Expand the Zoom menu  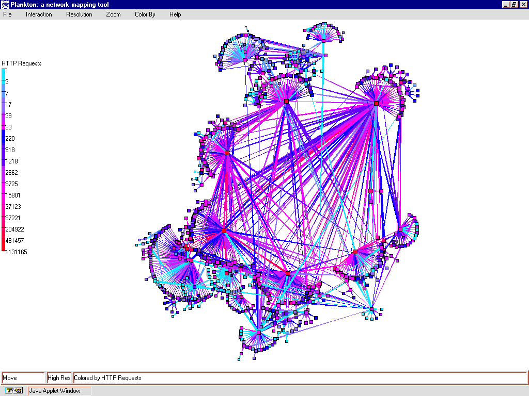[113, 14]
